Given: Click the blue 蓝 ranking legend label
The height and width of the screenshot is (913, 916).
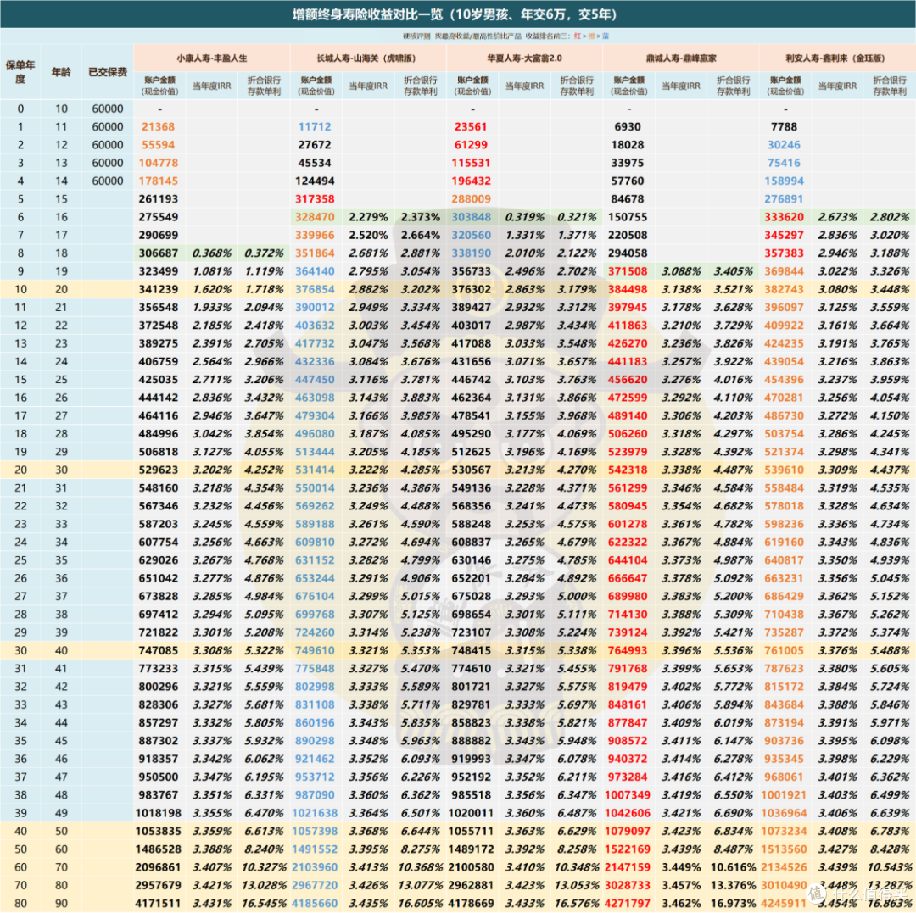Looking at the screenshot, I should [606, 36].
